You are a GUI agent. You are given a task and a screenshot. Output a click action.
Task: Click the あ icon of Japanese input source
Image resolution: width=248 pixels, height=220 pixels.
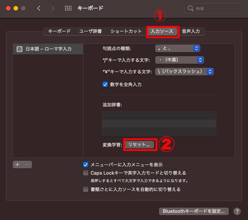tap(20, 49)
